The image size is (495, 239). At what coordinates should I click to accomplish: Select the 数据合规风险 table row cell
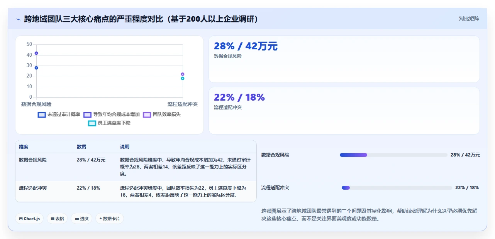coord(33,160)
